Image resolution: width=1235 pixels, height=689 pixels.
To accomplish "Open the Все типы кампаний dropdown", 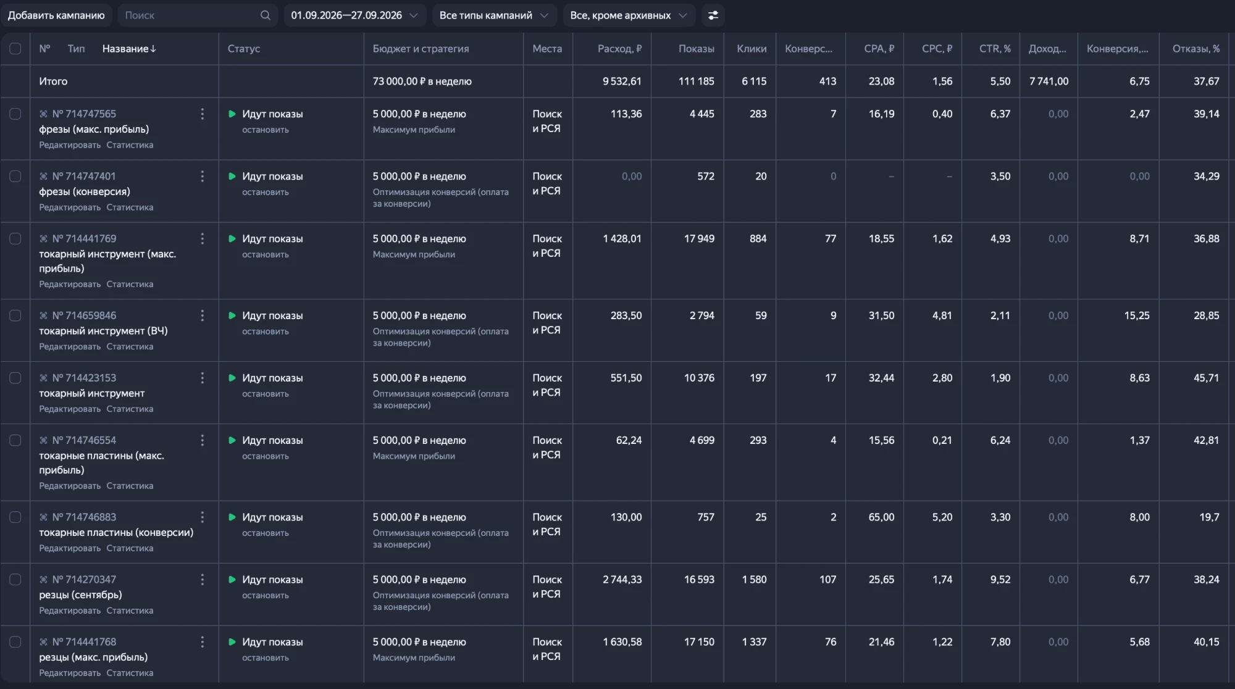I will (x=494, y=15).
